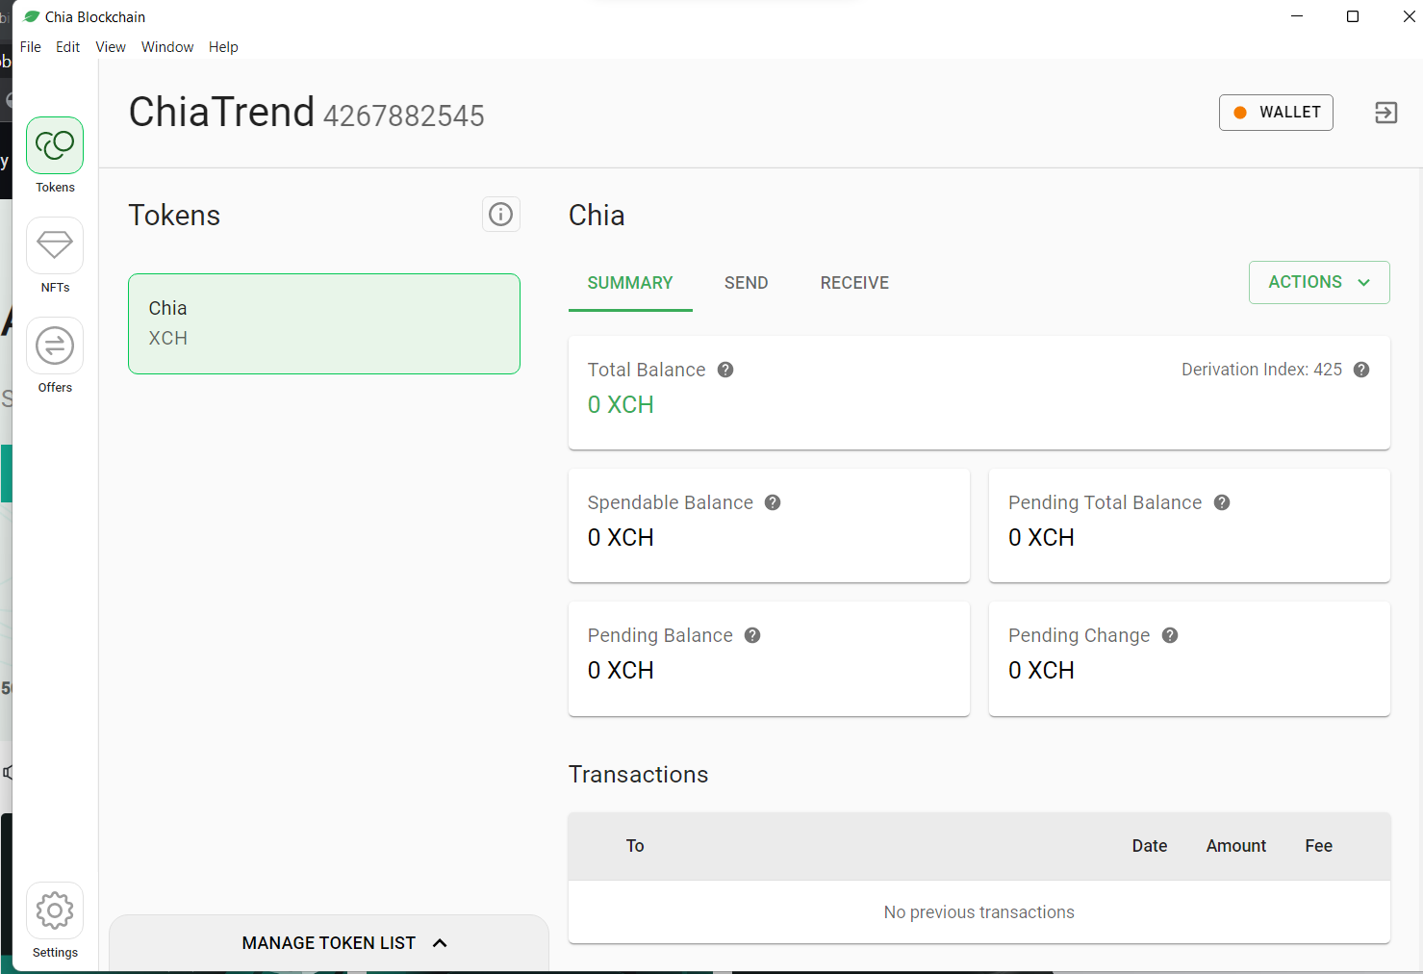The image size is (1423, 974).
Task: Select the Chia XCH token card
Action: click(324, 323)
